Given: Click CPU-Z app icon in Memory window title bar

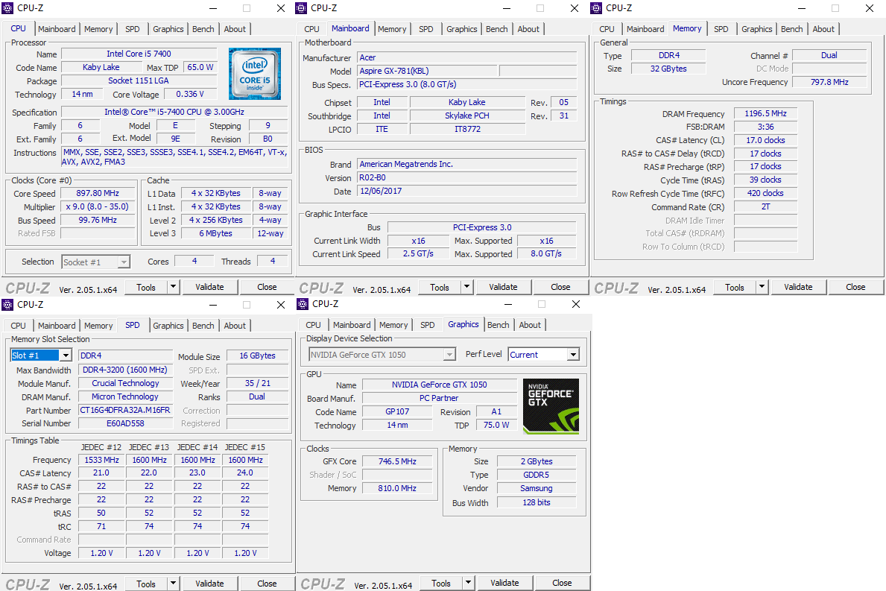Looking at the screenshot, I should coord(596,8).
